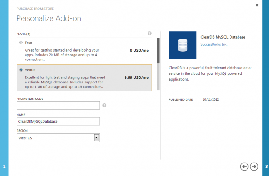269x176 pixels.
Task: Jump to wizard step 3 sidebar
Action: 265,88
